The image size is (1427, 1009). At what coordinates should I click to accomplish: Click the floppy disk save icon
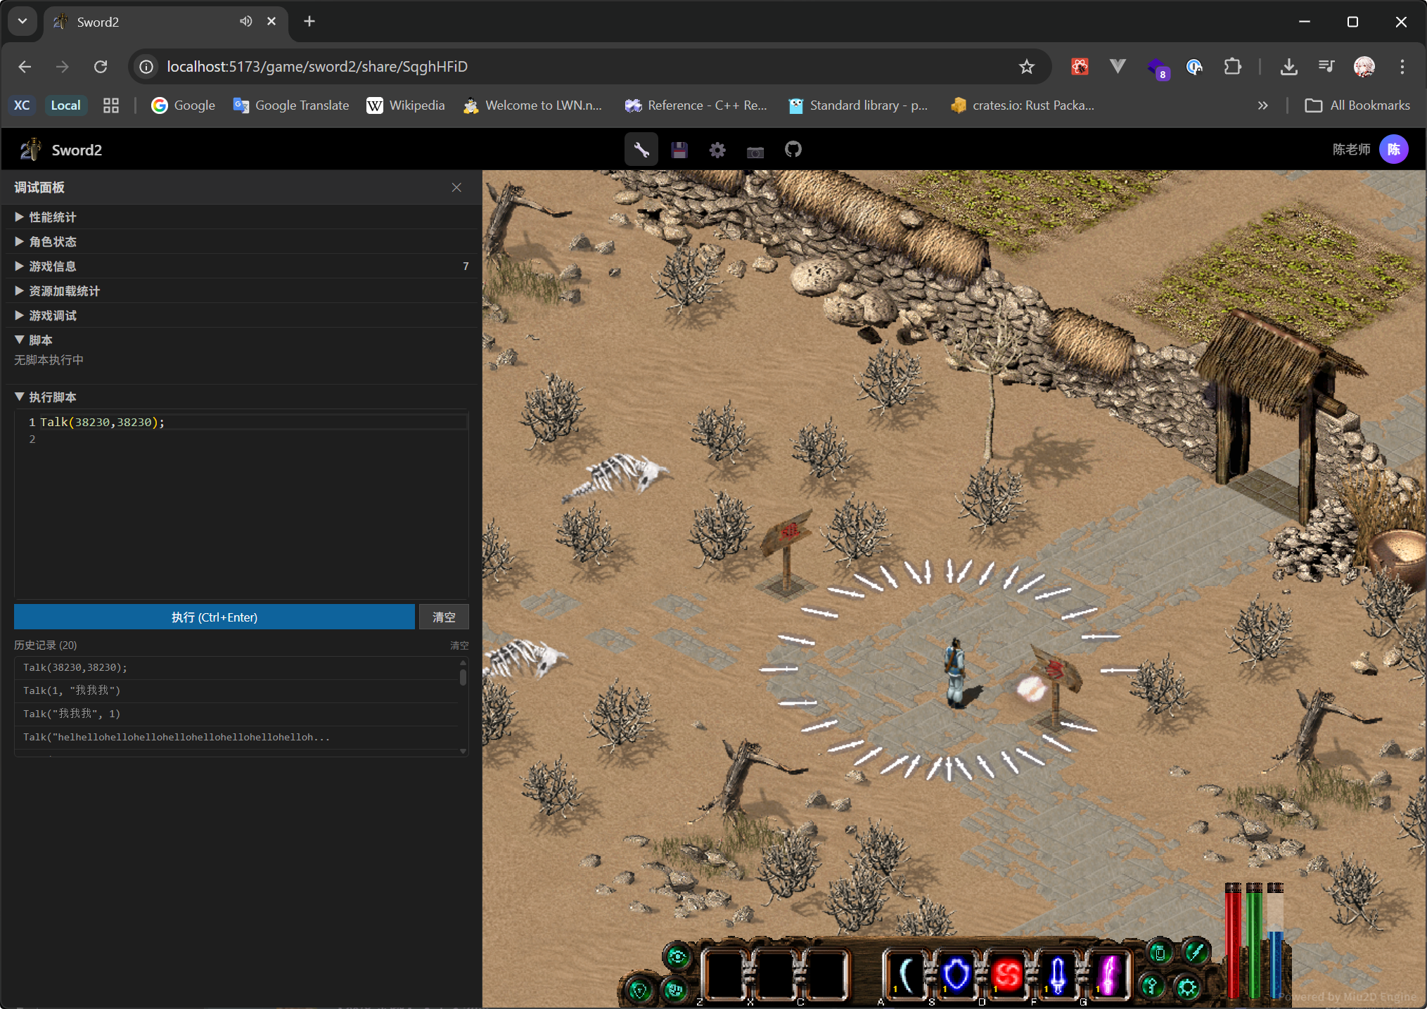pyautogui.click(x=679, y=150)
